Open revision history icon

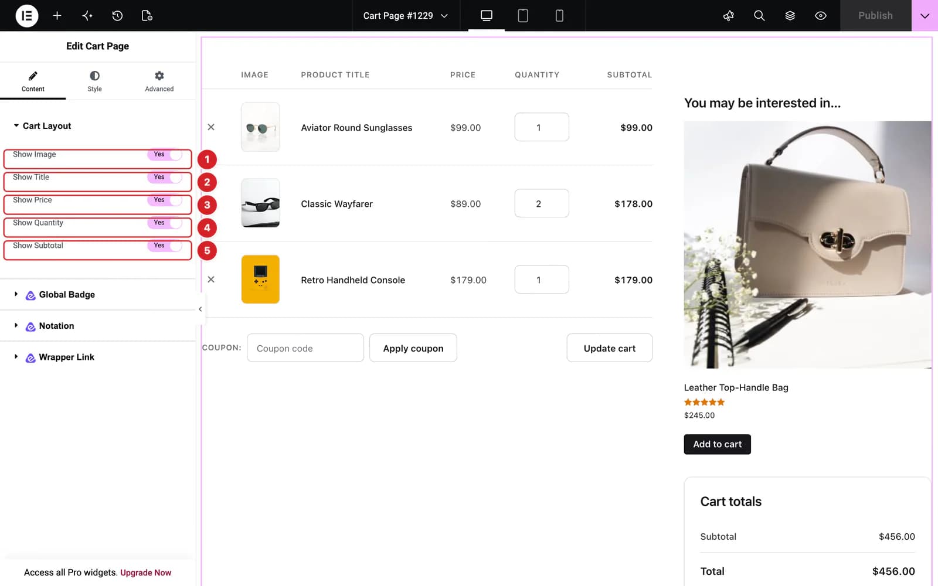tap(117, 16)
